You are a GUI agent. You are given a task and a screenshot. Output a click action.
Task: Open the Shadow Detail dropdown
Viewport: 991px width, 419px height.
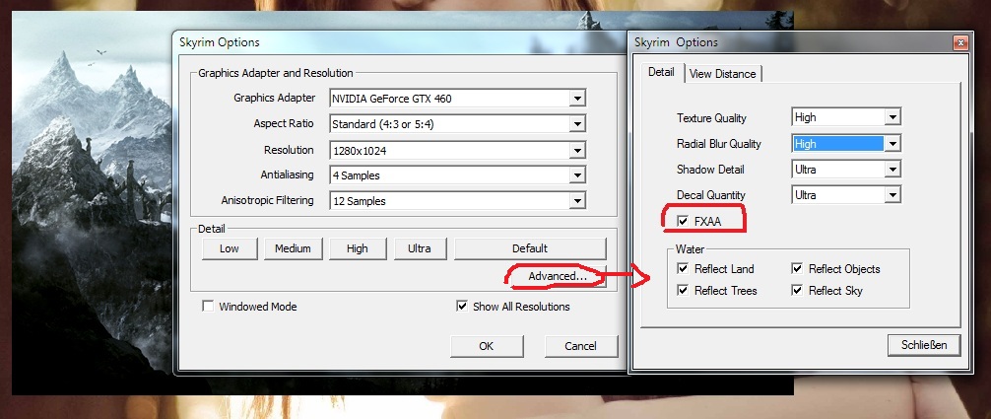click(846, 169)
